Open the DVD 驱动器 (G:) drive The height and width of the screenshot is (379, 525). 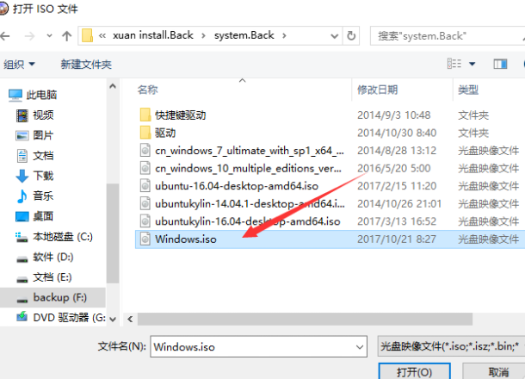[x=61, y=317]
